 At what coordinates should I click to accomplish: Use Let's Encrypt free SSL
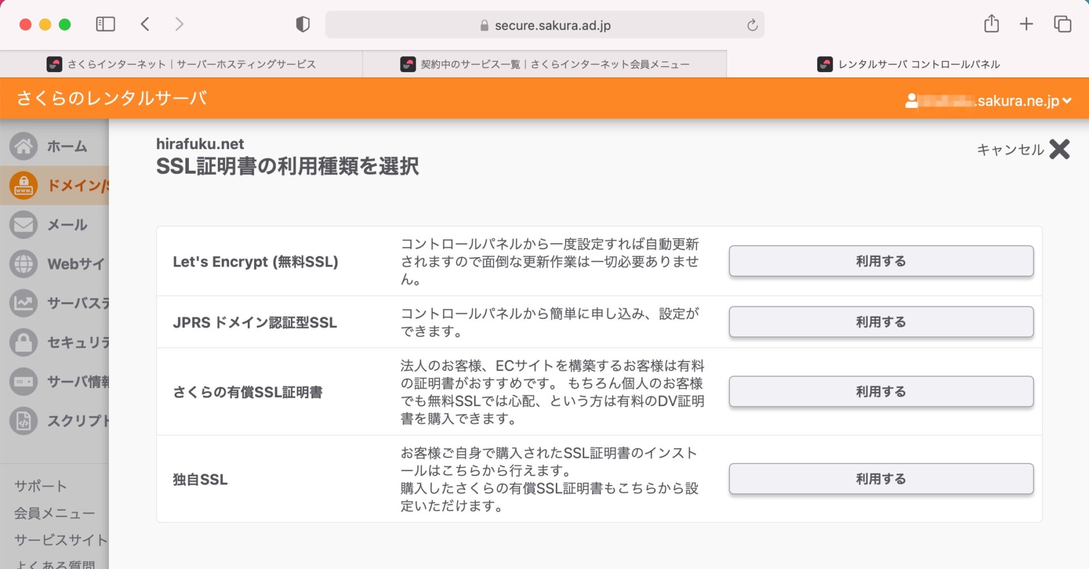[881, 261]
